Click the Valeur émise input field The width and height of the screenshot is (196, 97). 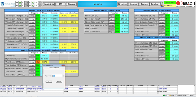tap(57, 76)
